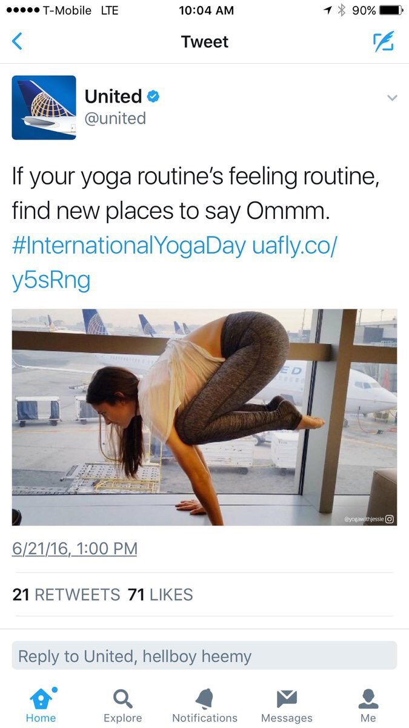View the 71 Likes list
Viewport: 409px width, 728px height.
(x=161, y=595)
